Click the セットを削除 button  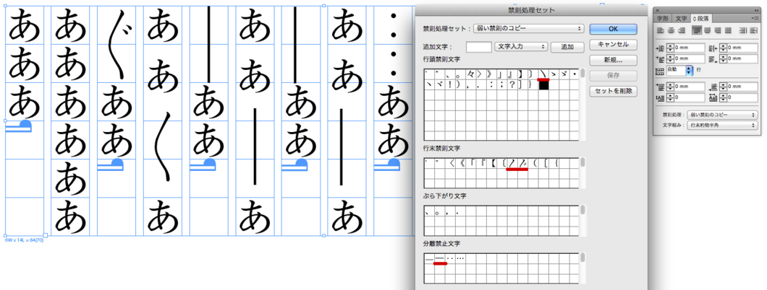(x=614, y=91)
